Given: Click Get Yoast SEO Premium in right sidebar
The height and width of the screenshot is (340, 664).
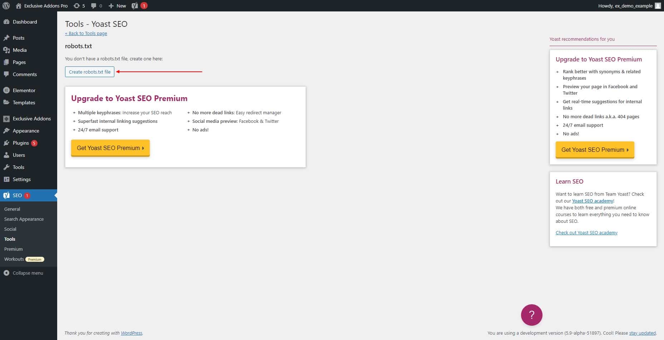Looking at the screenshot, I should [x=595, y=150].
